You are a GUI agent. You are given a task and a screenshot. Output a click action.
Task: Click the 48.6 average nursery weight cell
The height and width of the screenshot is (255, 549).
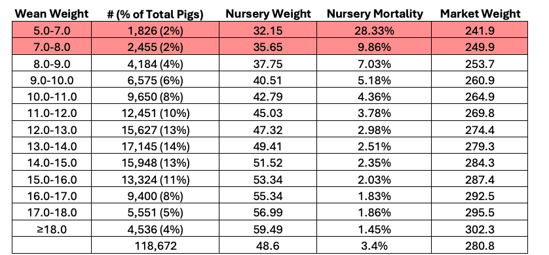tap(268, 245)
